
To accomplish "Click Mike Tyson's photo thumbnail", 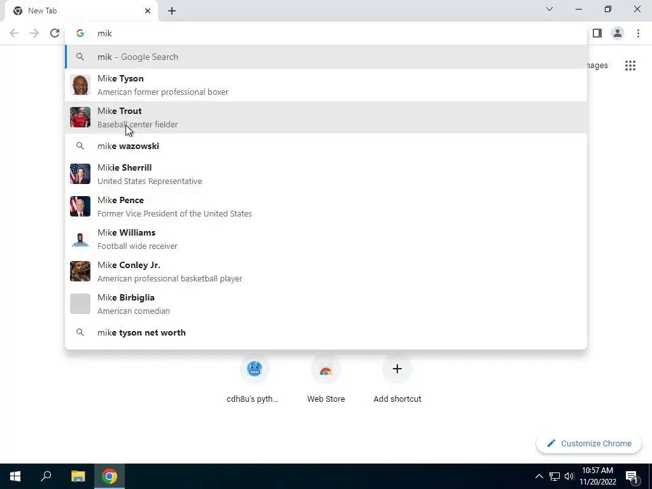I will [x=80, y=85].
